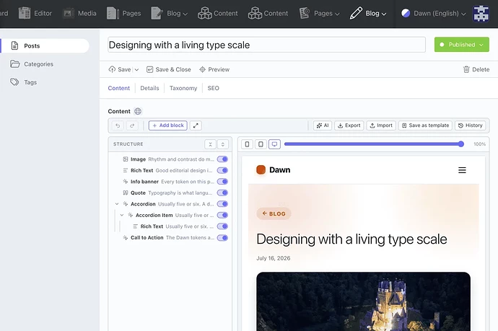Toggle the Accordion block switch
Image resolution: width=498 pixels, height=331 pixels.
coord(222,204)
